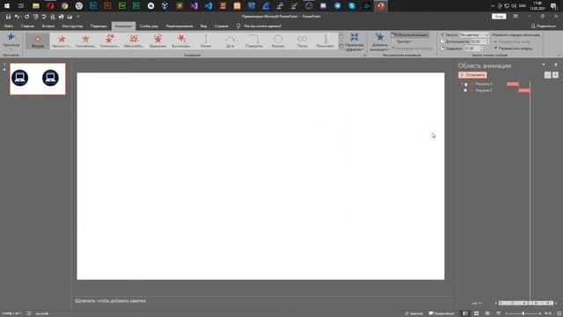The image size is (563, 317).
Task: Open Opera browser from taskbar
Action: click(50, 6)
